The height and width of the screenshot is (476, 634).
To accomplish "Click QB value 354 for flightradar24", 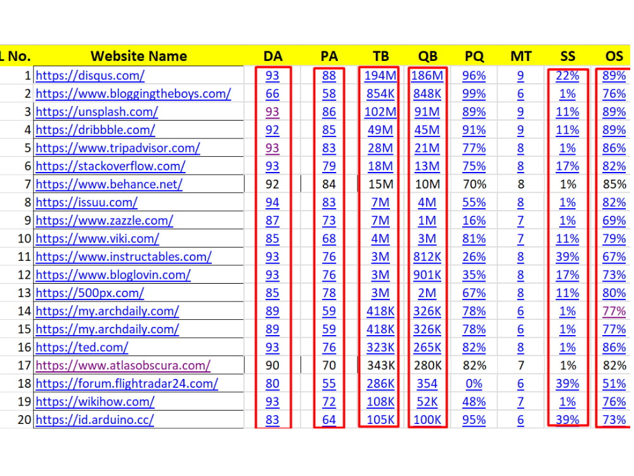I will click(427, 384).
